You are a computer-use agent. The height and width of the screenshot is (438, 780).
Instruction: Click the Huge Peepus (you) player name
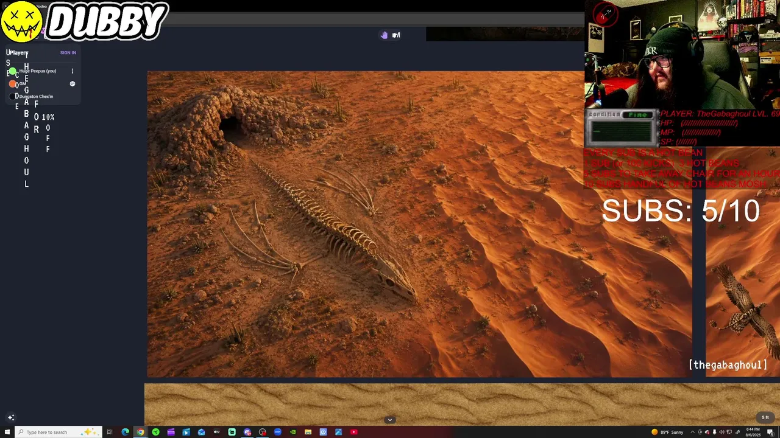tap(38, 71)
